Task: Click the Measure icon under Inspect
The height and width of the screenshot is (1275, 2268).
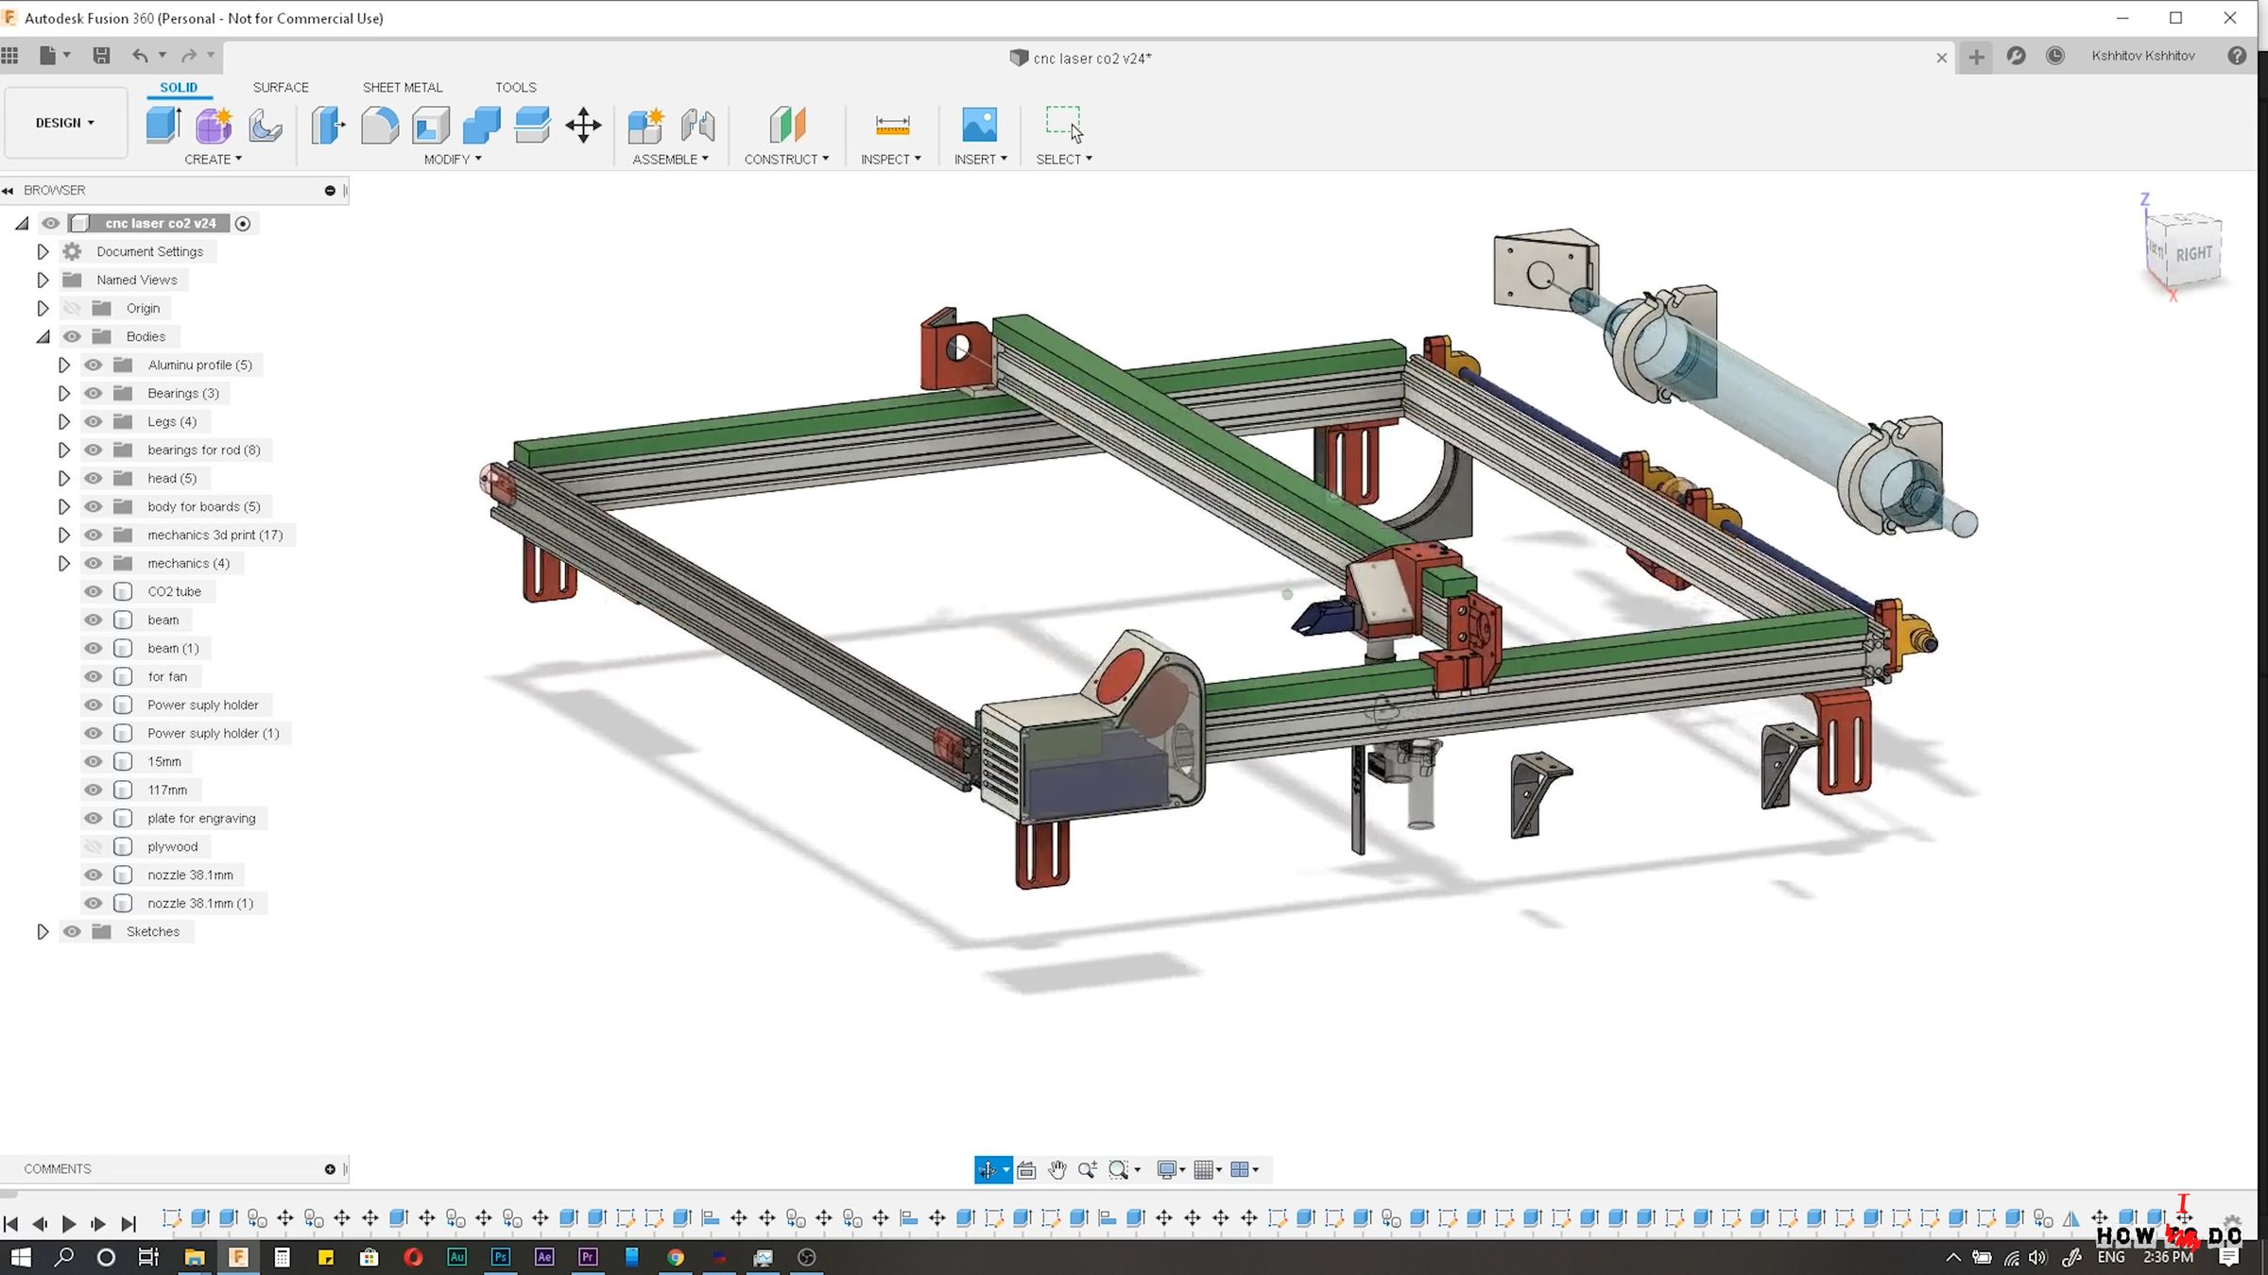Action: click(891, 125)
